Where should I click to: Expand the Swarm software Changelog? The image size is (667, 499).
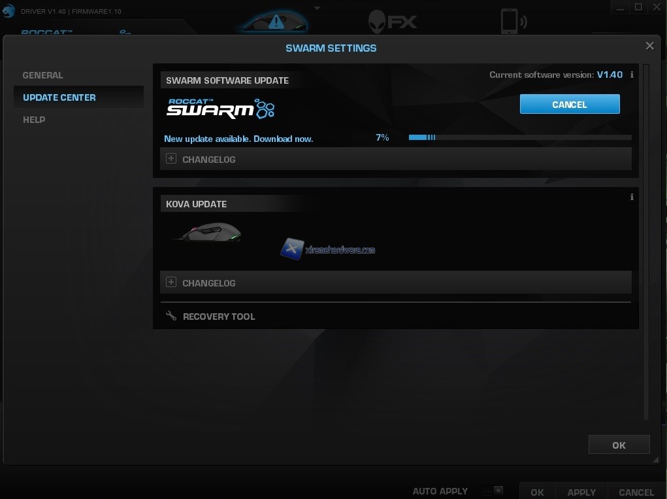[x=171, y=159]
